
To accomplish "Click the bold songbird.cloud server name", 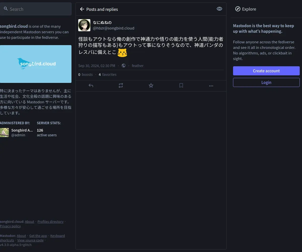I will 14,26.
